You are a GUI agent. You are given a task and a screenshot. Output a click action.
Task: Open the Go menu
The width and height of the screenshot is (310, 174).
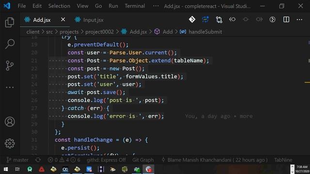click(x=98, y=6)
